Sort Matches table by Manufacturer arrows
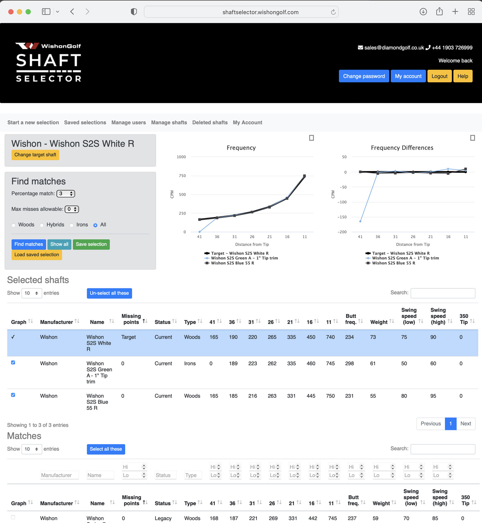482x523 pixels. pos(77,502)
